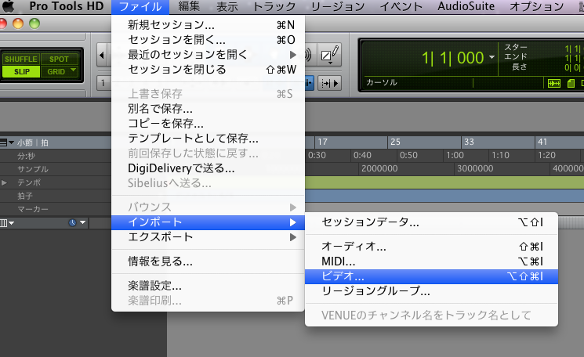The width and height of the screenshot is (584, 357).
Task: Choose コピーを保存... menu item
Action: (209, 124)
